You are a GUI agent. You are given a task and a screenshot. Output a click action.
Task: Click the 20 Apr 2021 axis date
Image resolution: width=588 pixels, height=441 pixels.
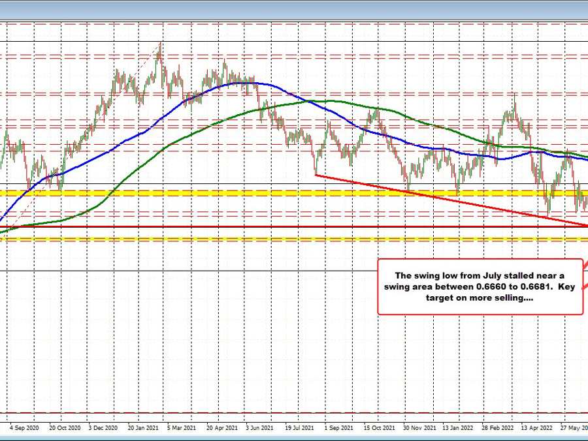pos(221,429)
